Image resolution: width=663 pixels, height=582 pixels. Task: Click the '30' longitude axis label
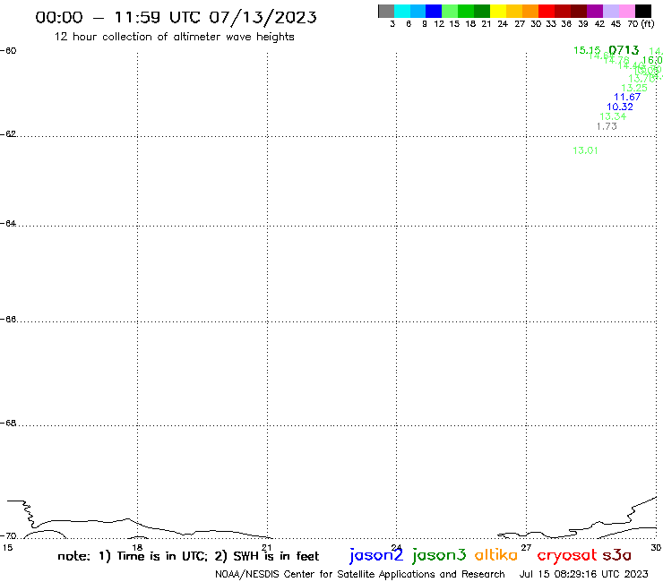tap(656, 548)
